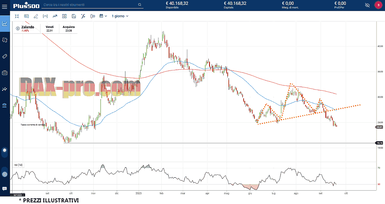Click the 2023 label on the time axis

tap(139, 193)
